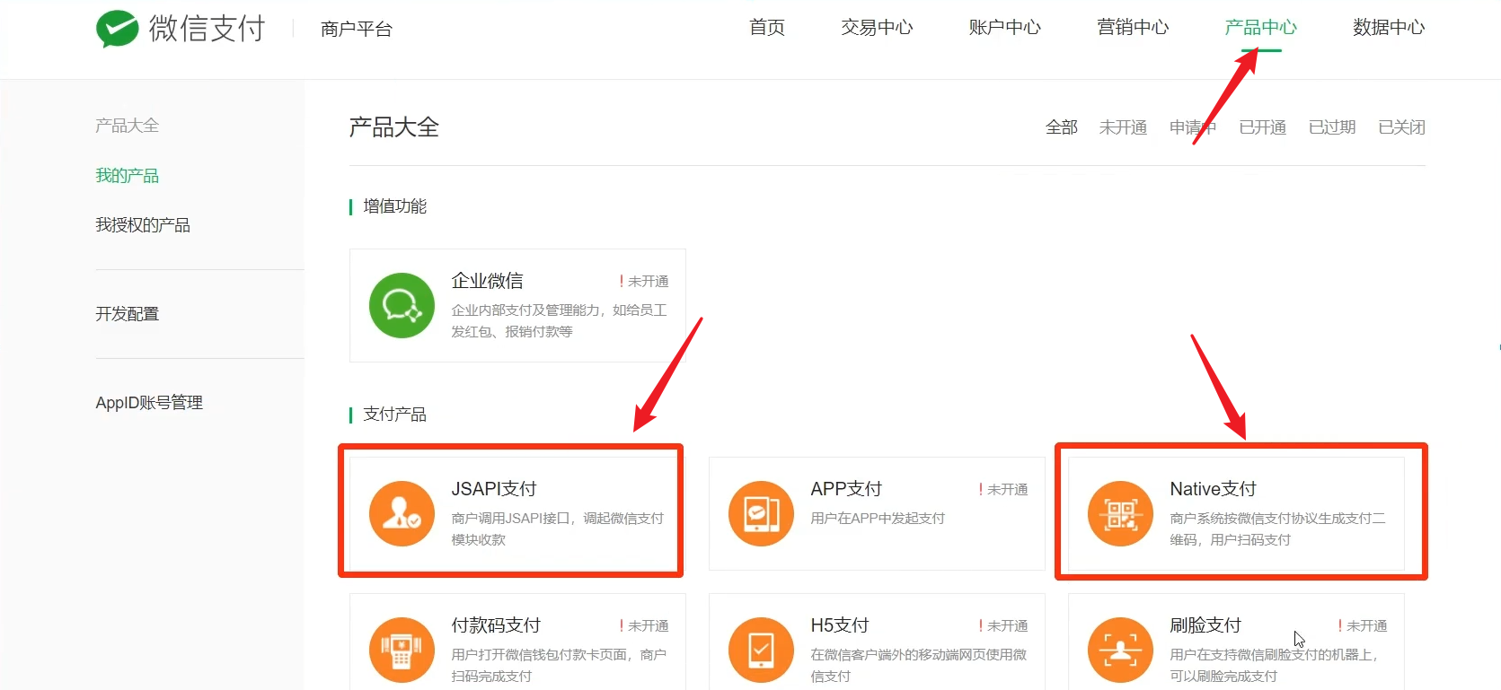1501x690 pixels.
Task: Click the H5支付 product title
Action: tap(839, 625)
